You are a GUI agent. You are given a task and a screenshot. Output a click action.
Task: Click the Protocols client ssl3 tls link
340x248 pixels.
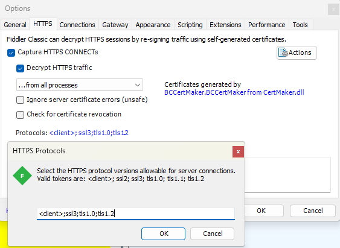point(89,133)
